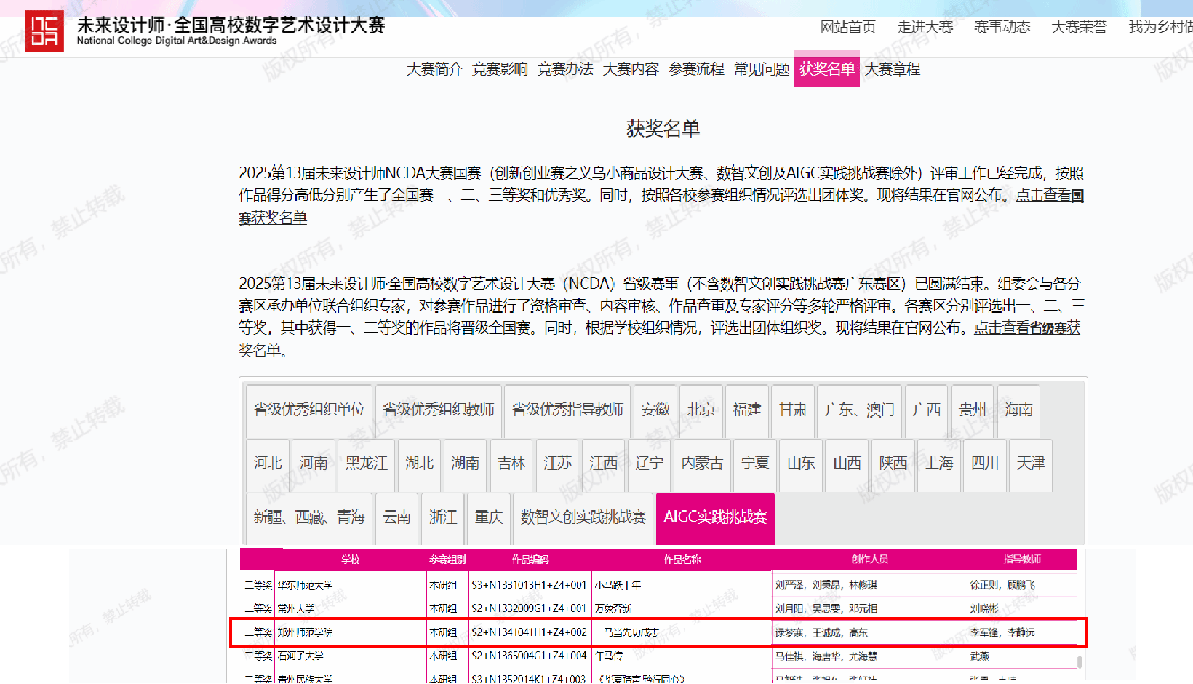Select the 省级优秀组织单位 tab
This screenshot has height=684, width=1193.
tap(309, 410)
